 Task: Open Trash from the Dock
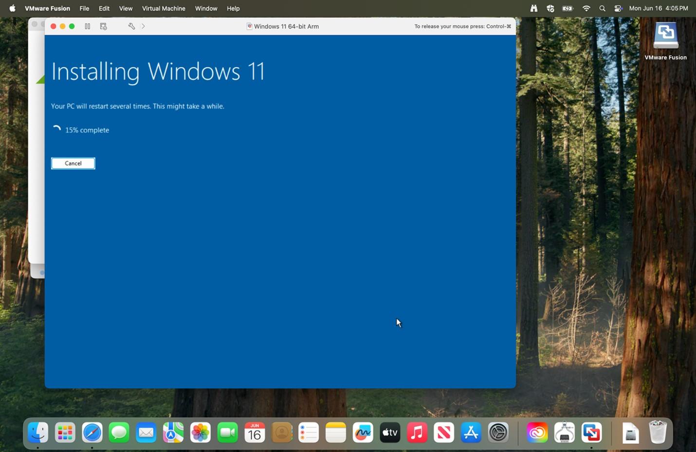[658, 432]
